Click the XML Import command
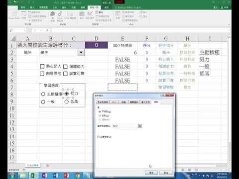 tap(143, 12)
